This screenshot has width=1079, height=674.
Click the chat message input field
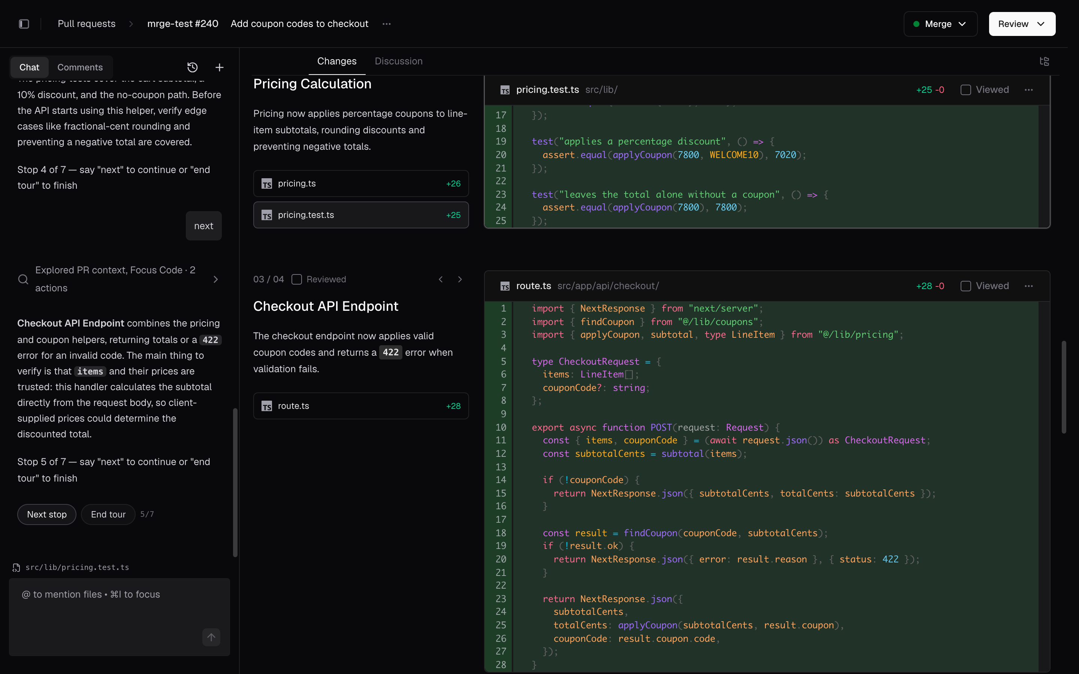pos(120,617)
